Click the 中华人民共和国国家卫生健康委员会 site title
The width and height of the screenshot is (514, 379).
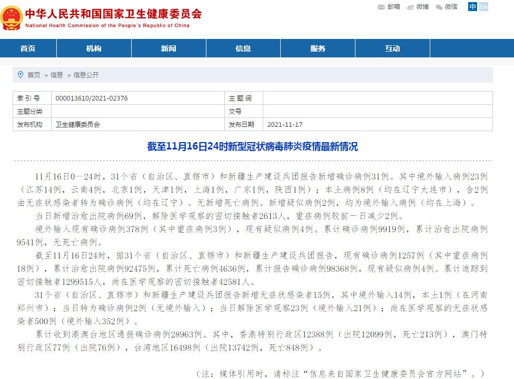click(113, 14)
